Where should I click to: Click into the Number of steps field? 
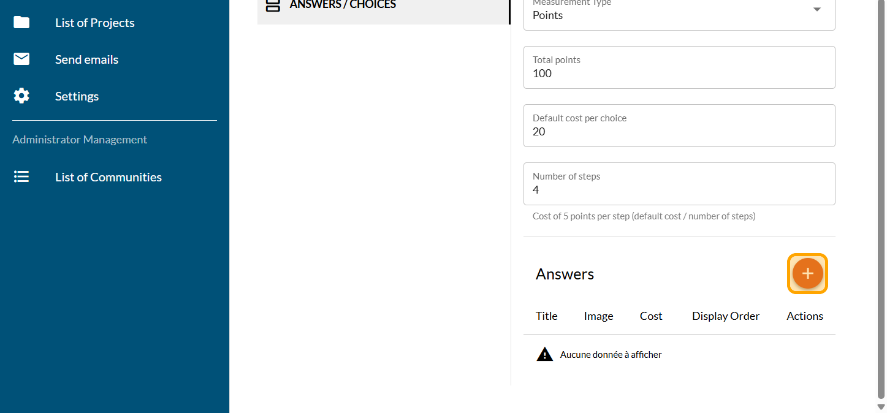coord(679,189)
